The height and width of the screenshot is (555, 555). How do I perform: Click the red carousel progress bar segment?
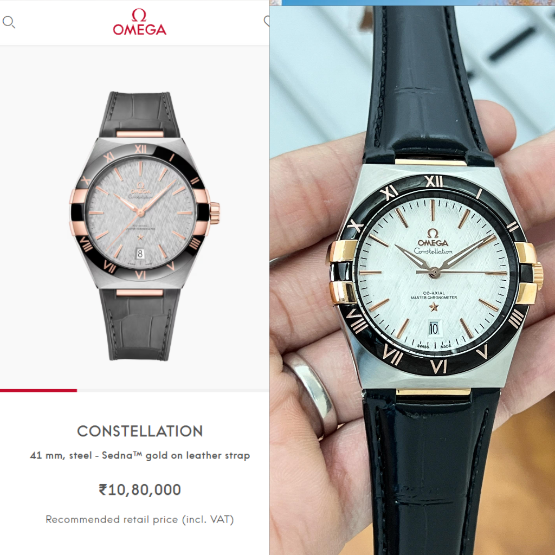(38, 390)
